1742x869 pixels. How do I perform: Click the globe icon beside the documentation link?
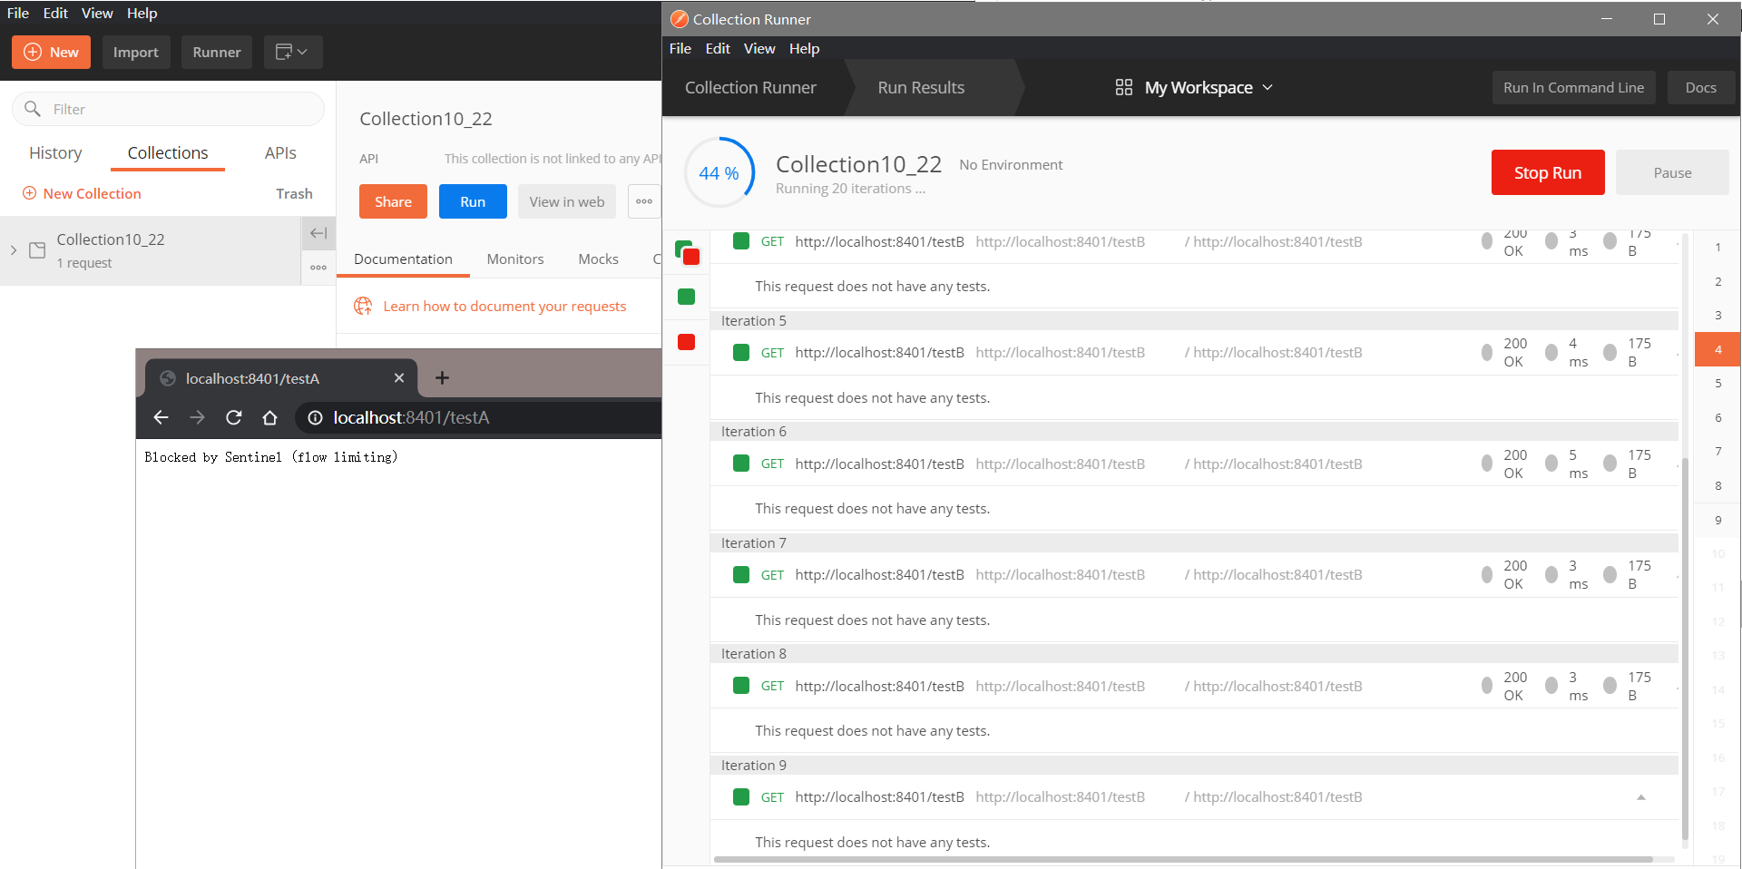coord(363,306)
